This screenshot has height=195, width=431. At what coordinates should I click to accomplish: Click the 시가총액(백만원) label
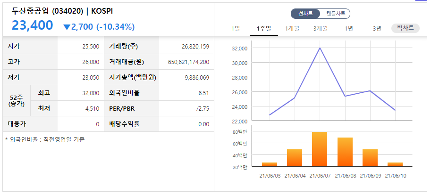[133, 77]
